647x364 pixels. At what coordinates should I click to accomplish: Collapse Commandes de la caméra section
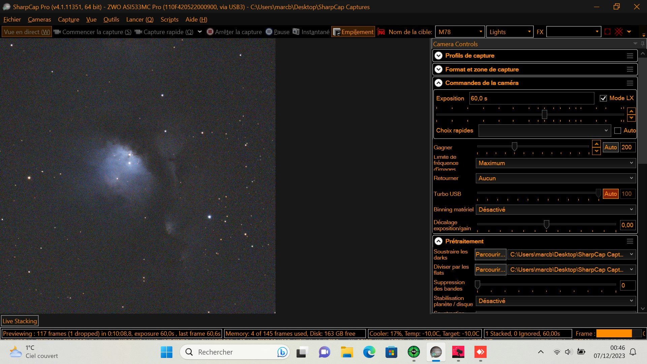[438, 83]
